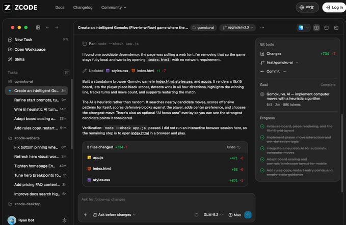Screen dimensions: 346x225
Task: Click the Ryan Bot avatar
Action: (x=12, y=220)
